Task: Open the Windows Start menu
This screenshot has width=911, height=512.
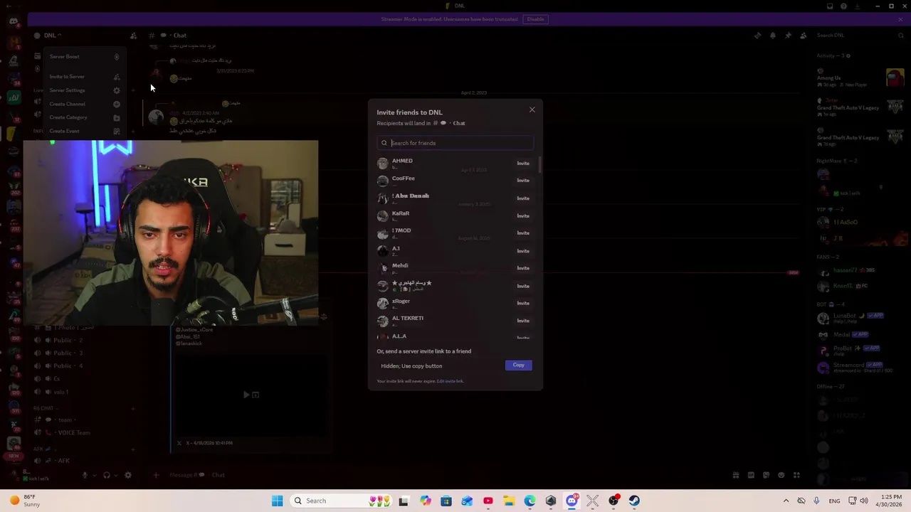Action: point(277,501)
